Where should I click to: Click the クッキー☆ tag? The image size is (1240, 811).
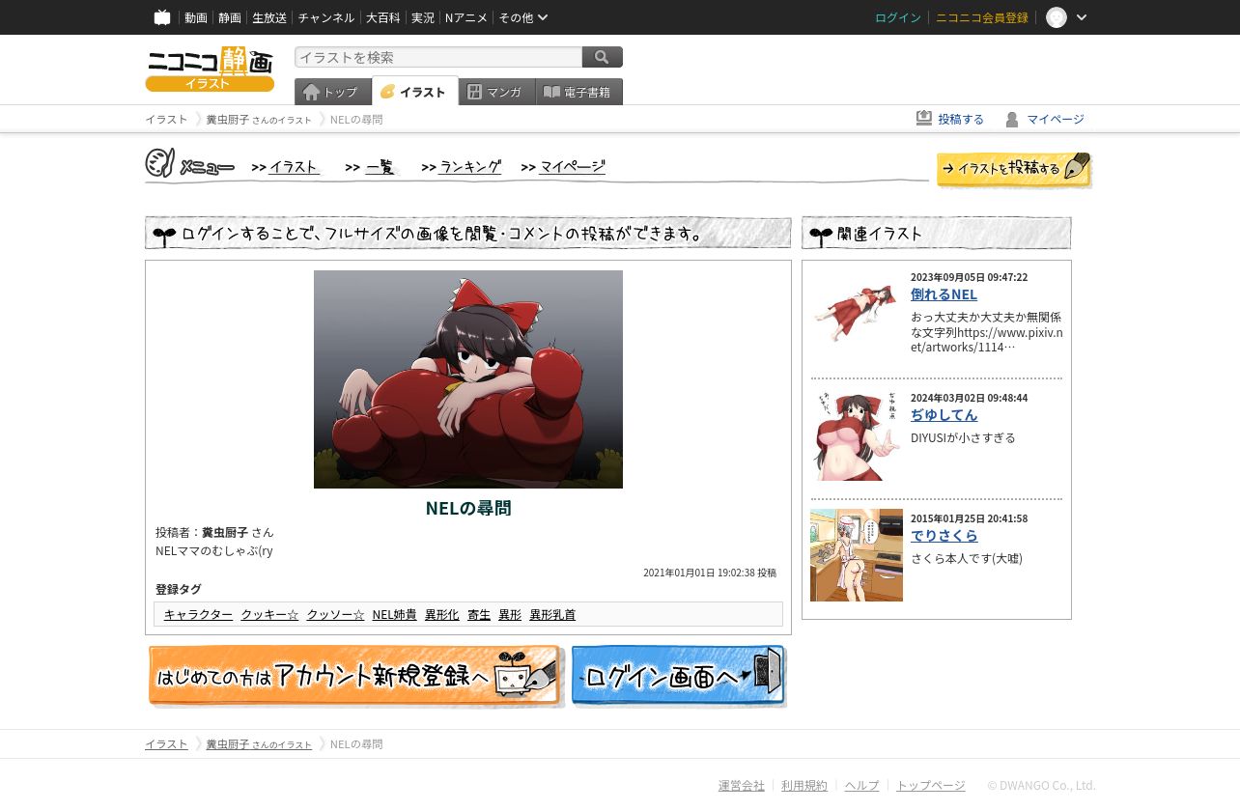[269, 615]
